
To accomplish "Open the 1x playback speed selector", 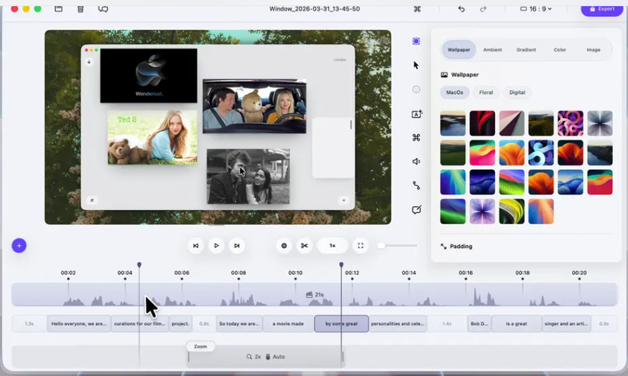I will pos(332,245).
